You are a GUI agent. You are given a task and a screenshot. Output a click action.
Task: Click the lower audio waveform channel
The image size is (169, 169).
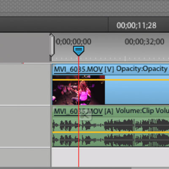(111, 140)
